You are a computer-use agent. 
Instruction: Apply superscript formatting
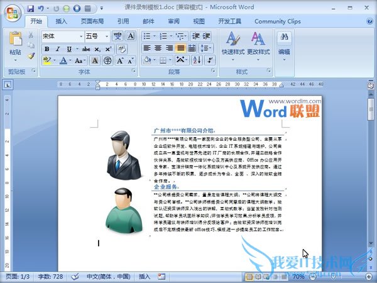(x=108, y=49)
